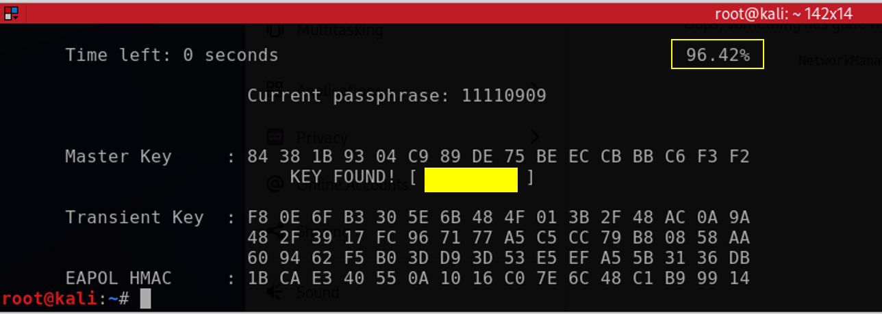Viewport: 882px width, 314px height.
Task: Click the EAPOL HMAC label
Action: click(118, 278)
